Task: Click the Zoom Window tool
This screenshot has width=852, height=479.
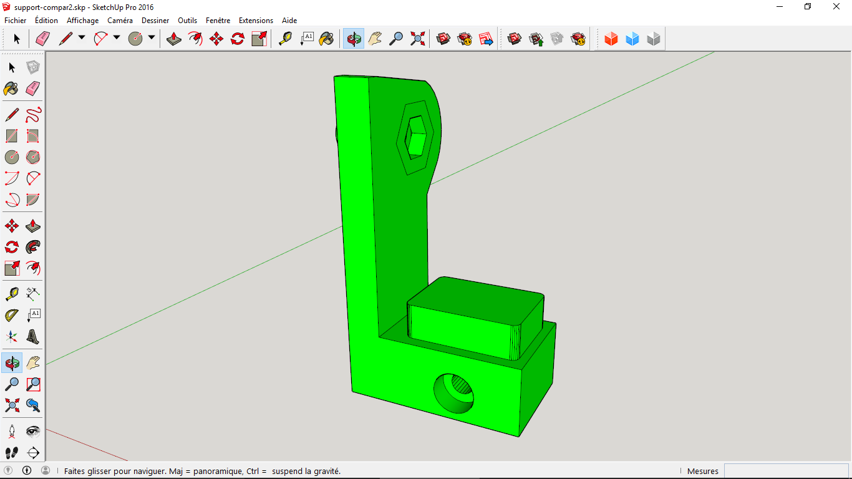Action: tap(33, 384)
